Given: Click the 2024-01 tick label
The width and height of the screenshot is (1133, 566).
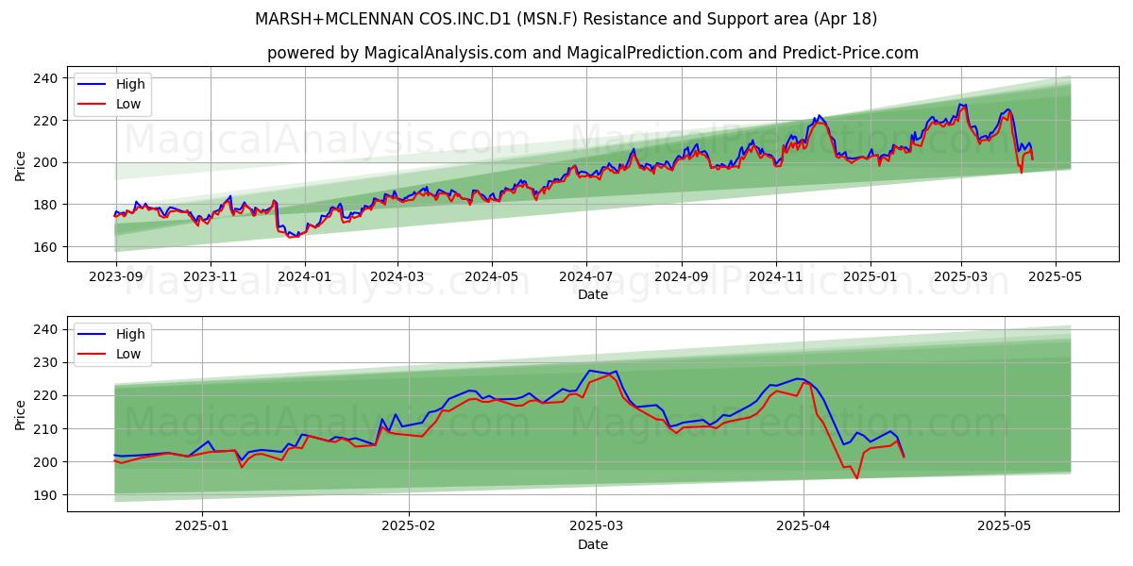Looking at the screenshot, I should pyautogui.click(x=304, y=277).
